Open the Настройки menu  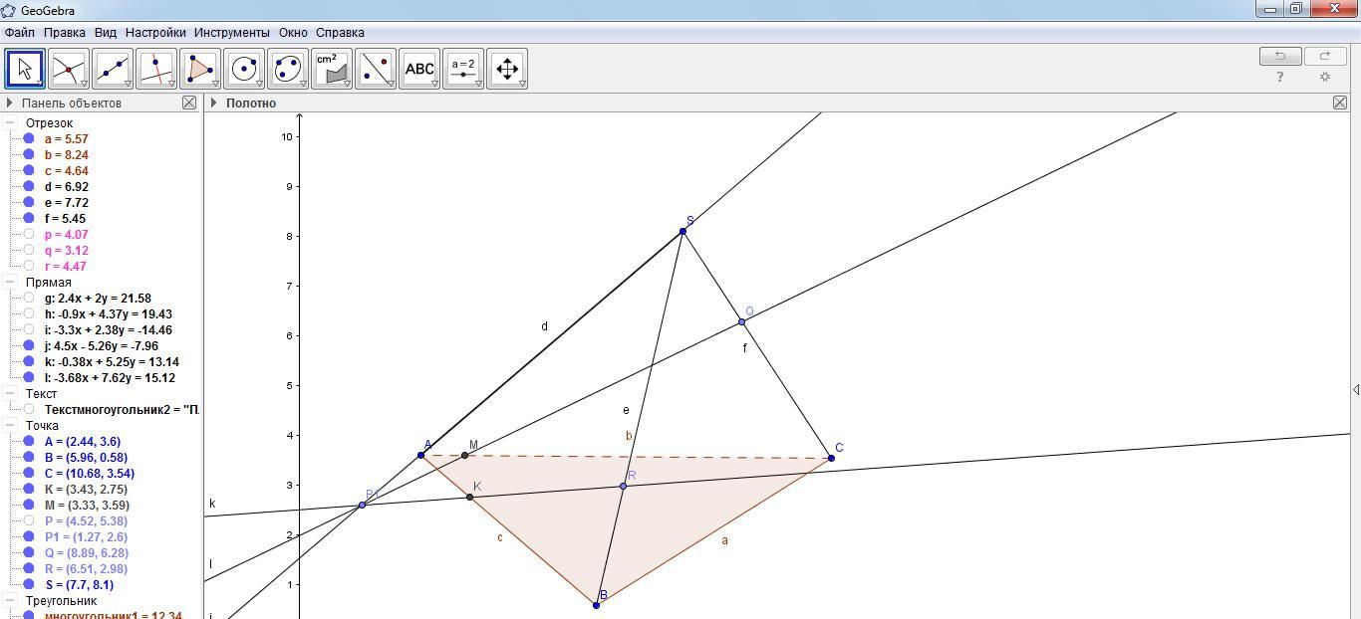coord(155,33)
